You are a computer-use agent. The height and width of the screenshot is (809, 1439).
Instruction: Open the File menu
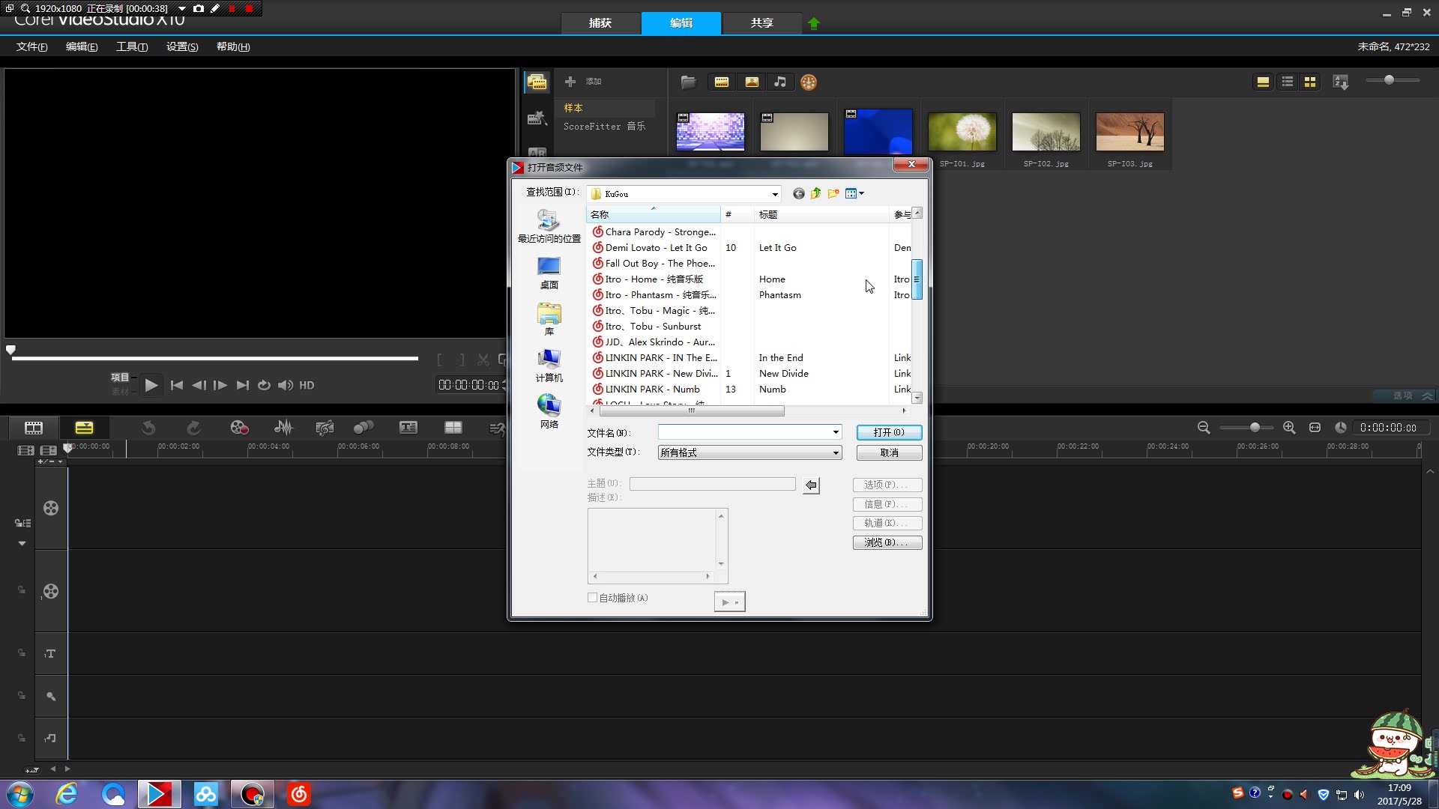pos(31,46)
